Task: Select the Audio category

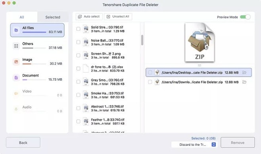Action: pos(37,109)
